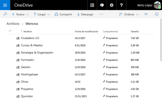
Task: Click the size 7.82 GB
Action: pyautogui.click(x=135, y=38)
